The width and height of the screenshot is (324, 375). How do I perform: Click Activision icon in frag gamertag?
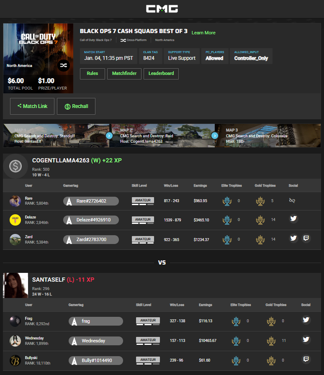pos(75,321)
